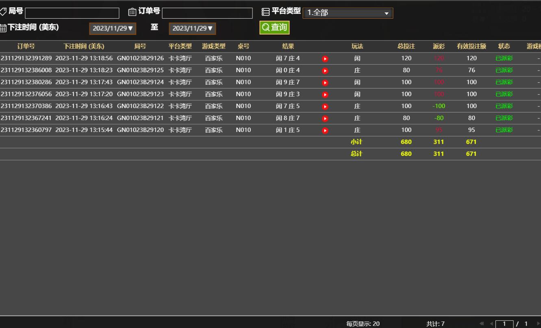Play video replay for round GN01023B29121

325,119
